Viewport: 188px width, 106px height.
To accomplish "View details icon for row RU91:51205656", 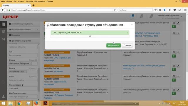I will 174,76.
